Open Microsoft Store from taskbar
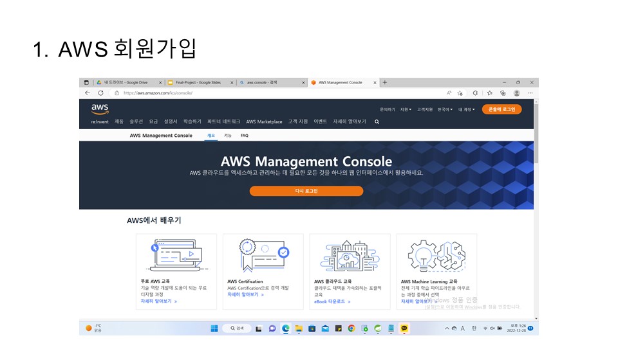This screenshot has width=618, height=347. [x=312, y=328]
